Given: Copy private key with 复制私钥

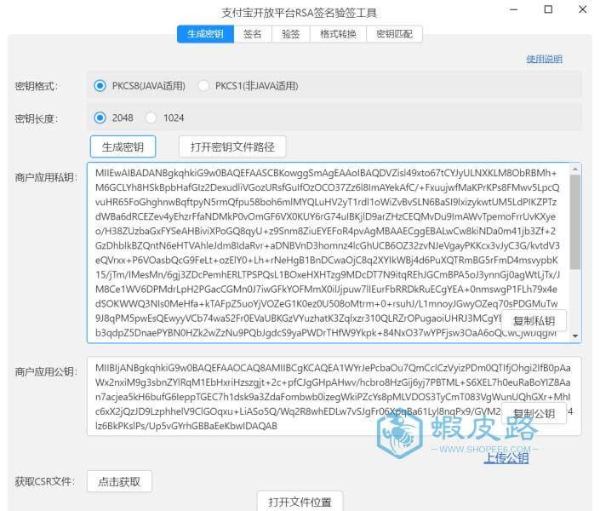Looking at the screenshot, I should point(534,320).
